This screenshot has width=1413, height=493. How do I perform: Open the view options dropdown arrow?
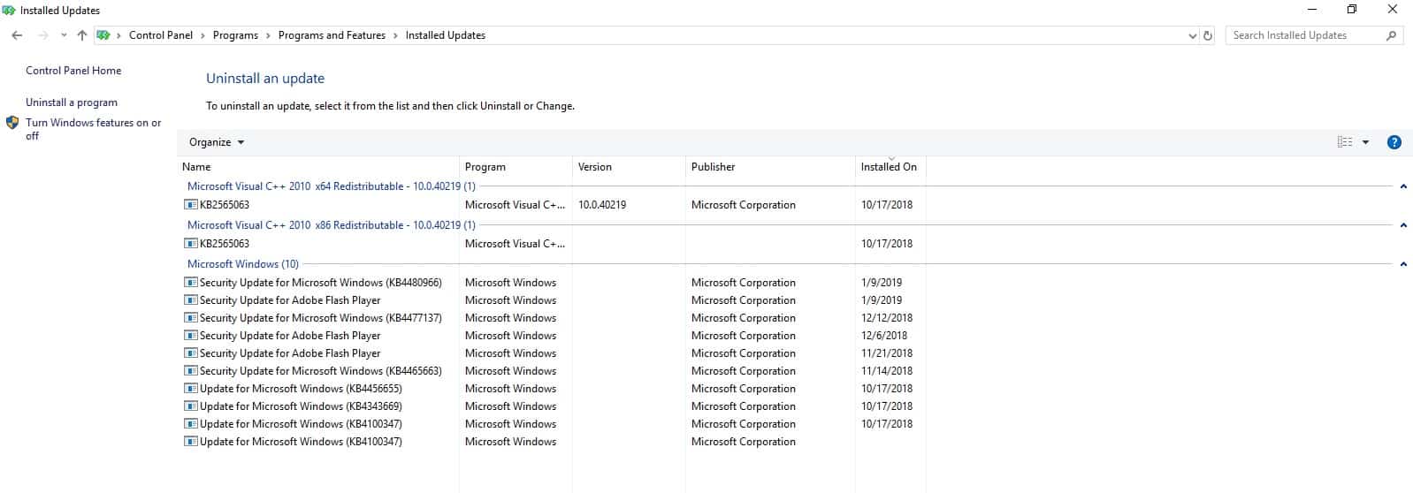click(1365, 142)
